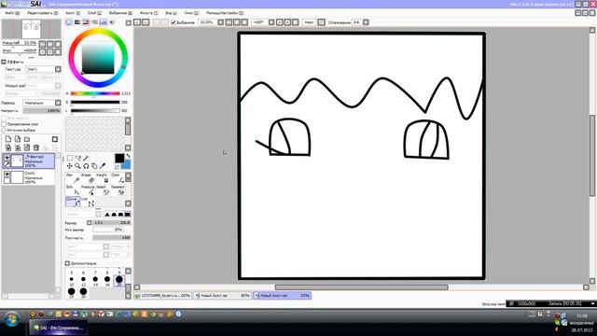Toggle the Прикрепление слоя checkbox
Image resolution: width=597 pixels, height=336 pixels.
4,124
